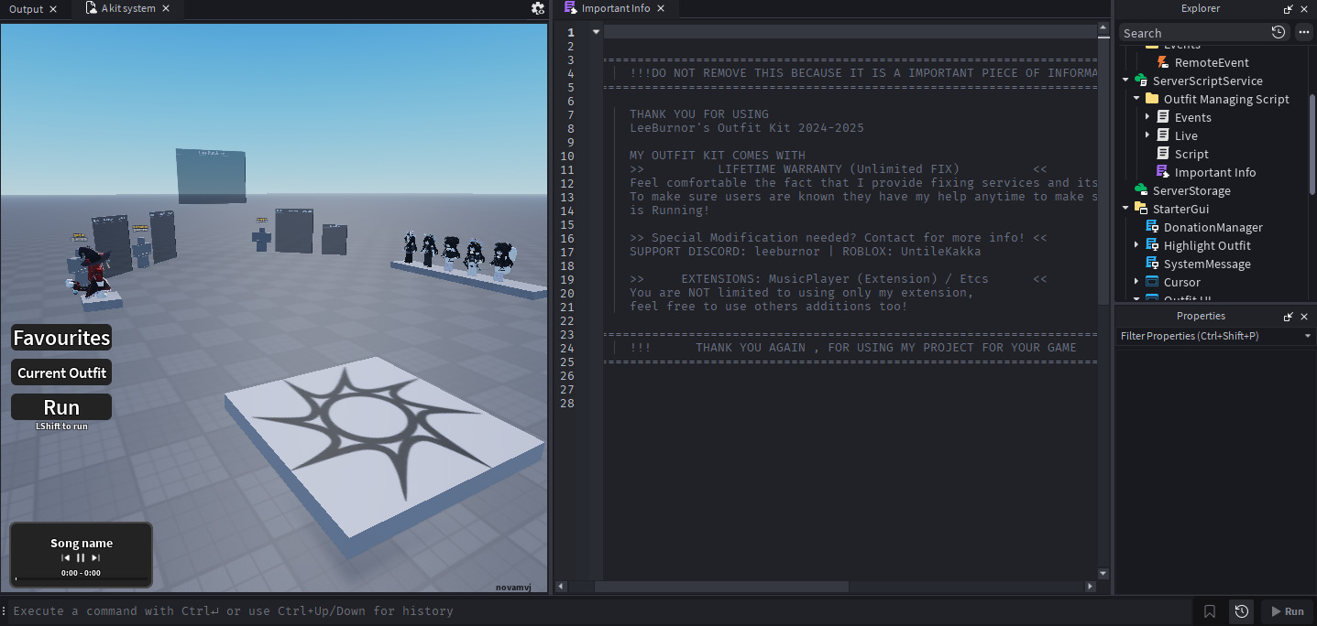
Task: Click the Explorer search history icon
Action: [x=1279, y=32]
